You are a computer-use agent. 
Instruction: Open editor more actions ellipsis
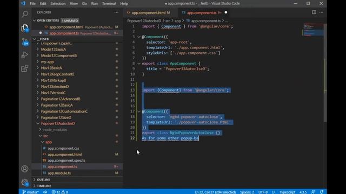tap(321, 12)
